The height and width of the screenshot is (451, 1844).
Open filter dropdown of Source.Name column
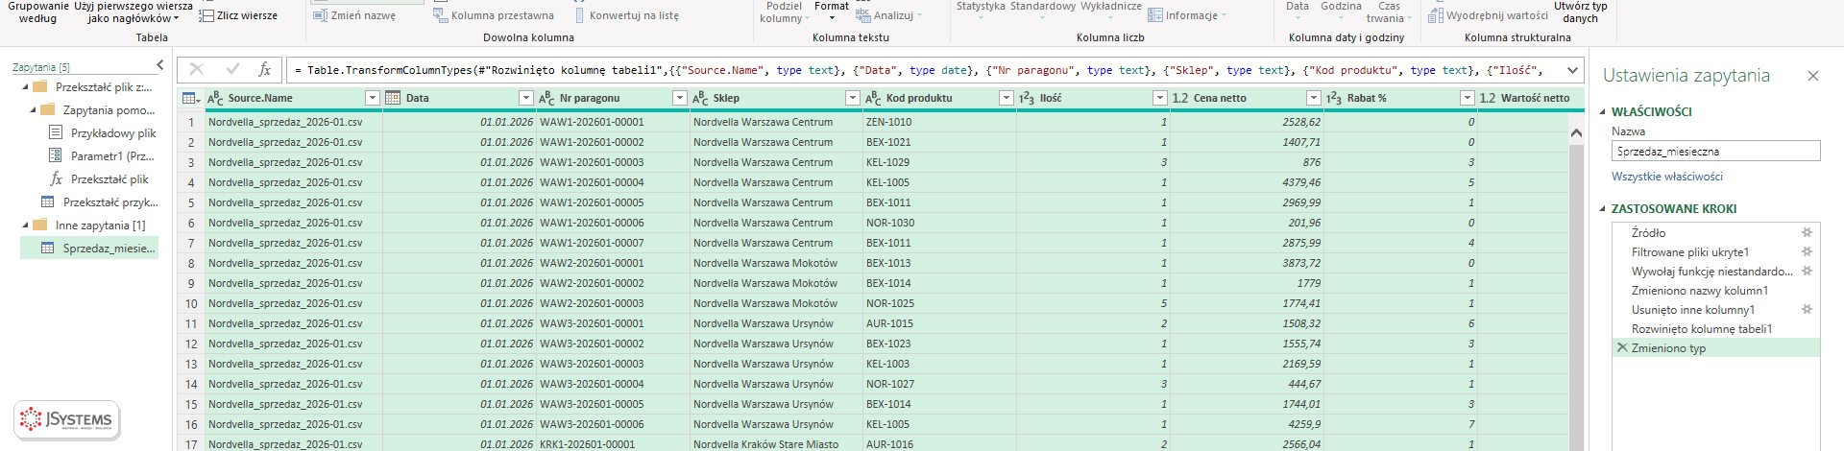373,98
